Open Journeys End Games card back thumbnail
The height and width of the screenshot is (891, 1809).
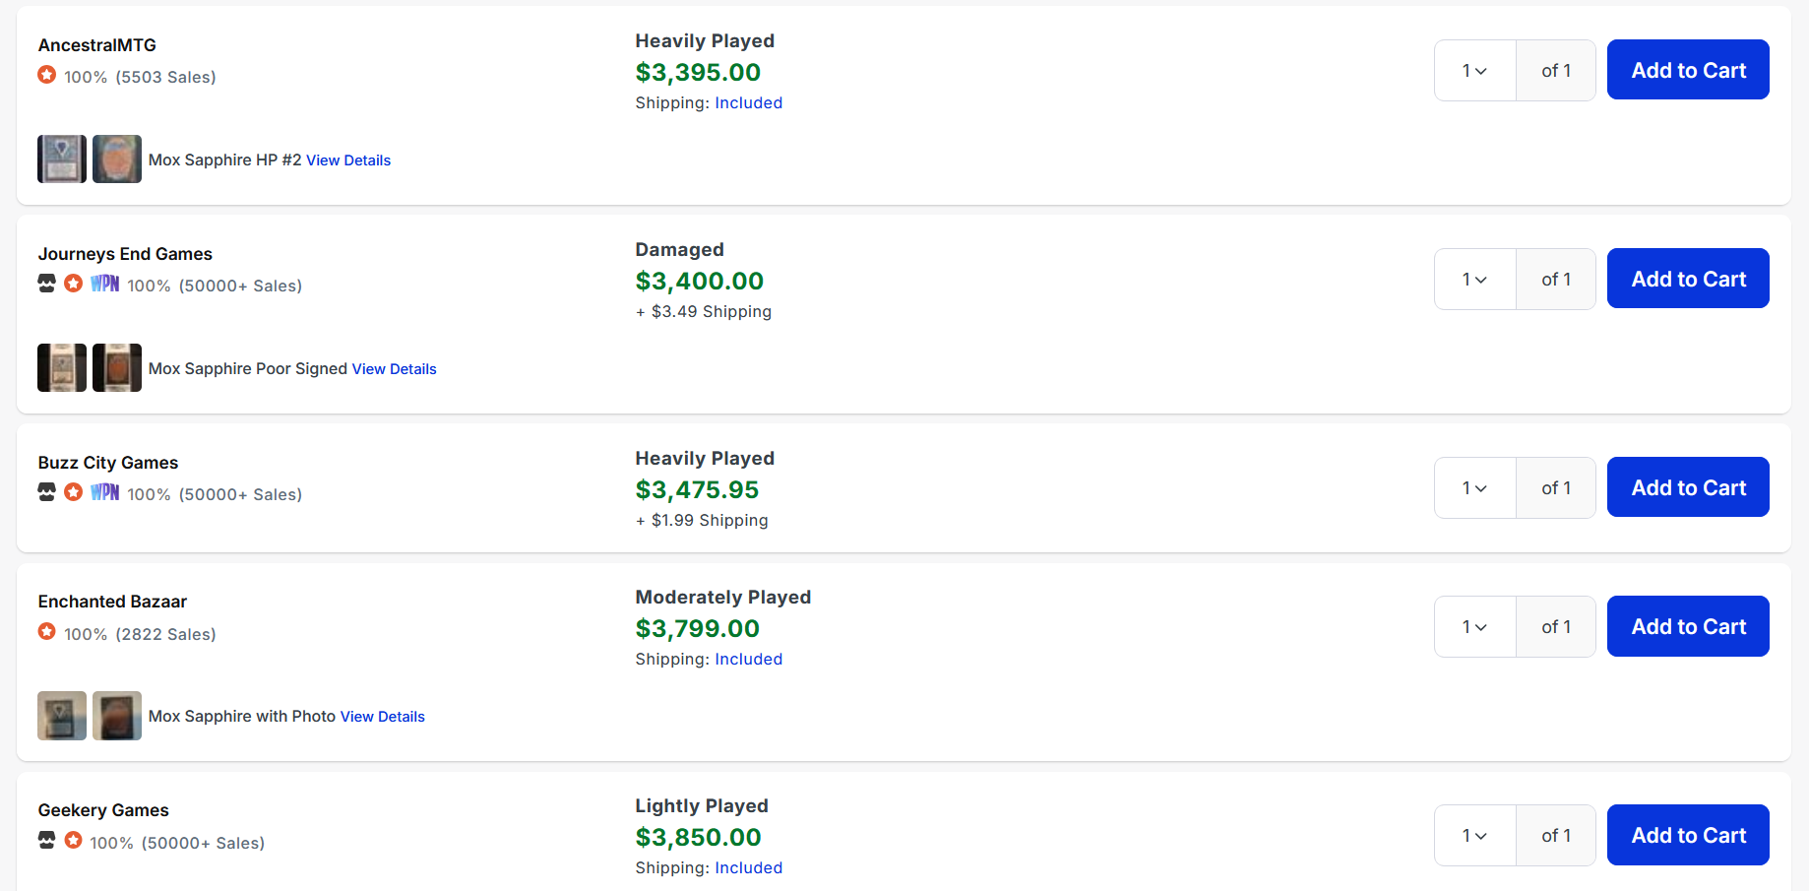117,368
